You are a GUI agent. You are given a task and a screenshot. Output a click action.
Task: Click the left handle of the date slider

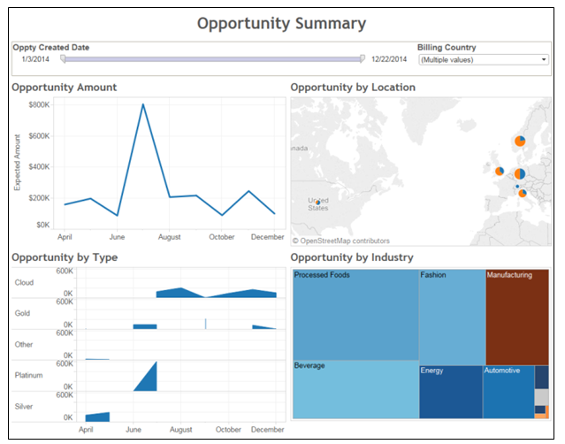[63, 58]
